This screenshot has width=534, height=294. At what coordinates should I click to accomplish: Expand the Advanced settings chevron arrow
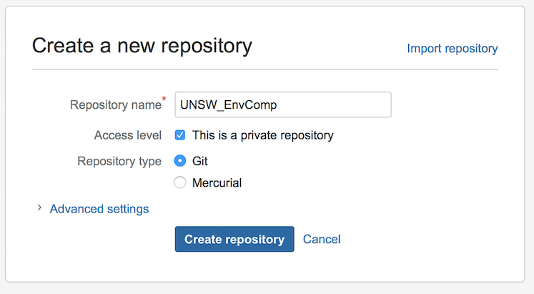(39, 209)
